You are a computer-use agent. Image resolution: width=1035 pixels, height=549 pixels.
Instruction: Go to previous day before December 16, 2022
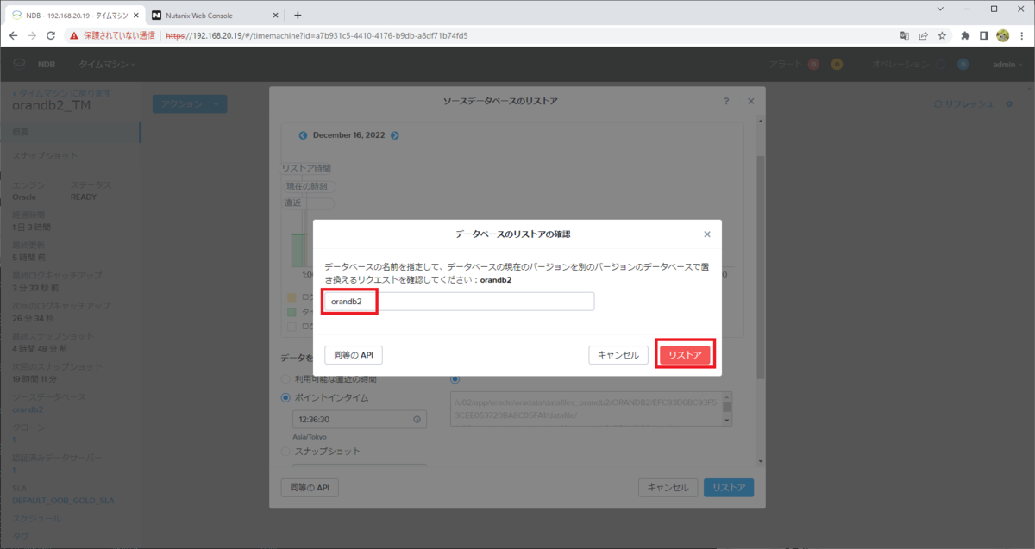[303, 135]
